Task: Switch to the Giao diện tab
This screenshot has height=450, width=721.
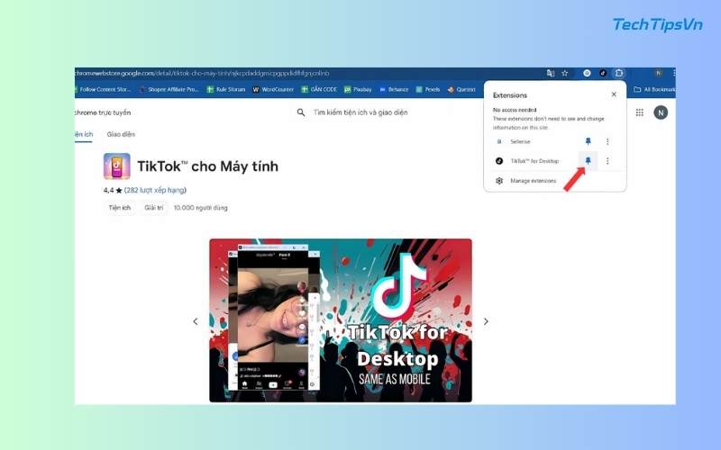Action: pos(121,134)
